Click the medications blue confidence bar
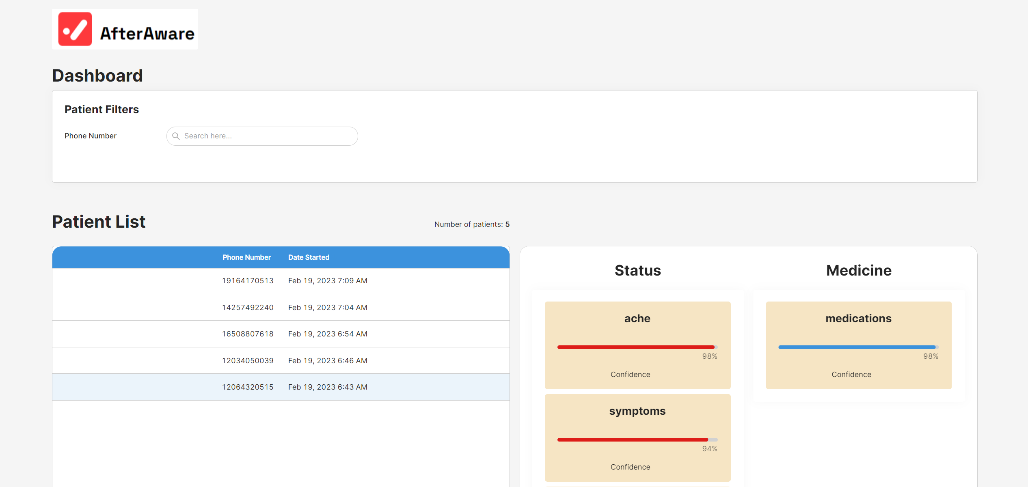 pyautogui.click(x=857, y=347)
